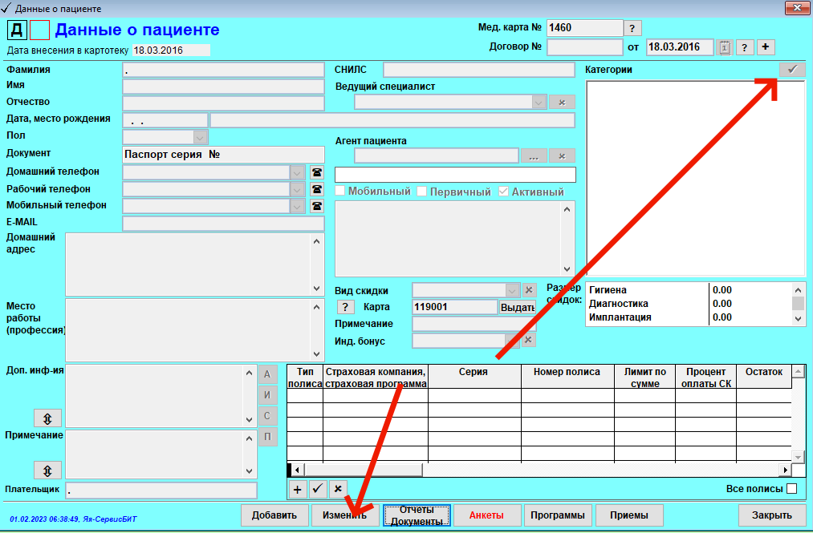Open Анкеты from the bottom button bar
The width and height of the screenshot is (813, 533).
tap(486, 515)
